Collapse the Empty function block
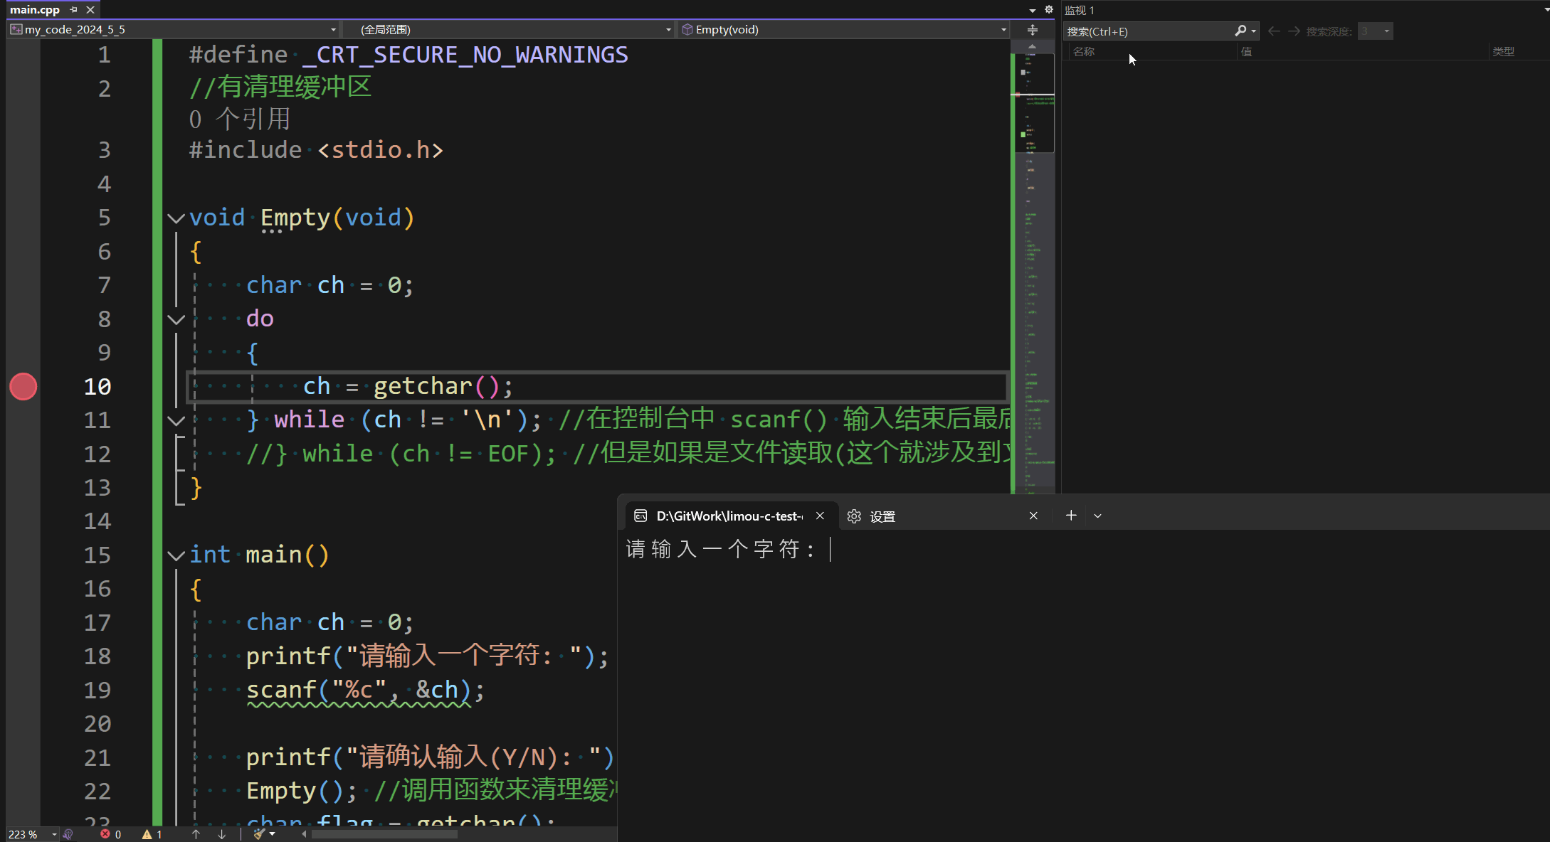Screen dimensions: 1550x842 click(176, 218)
